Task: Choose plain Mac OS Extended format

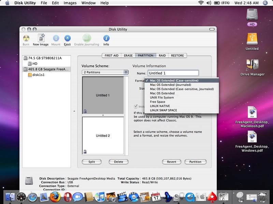Action: 182,93
